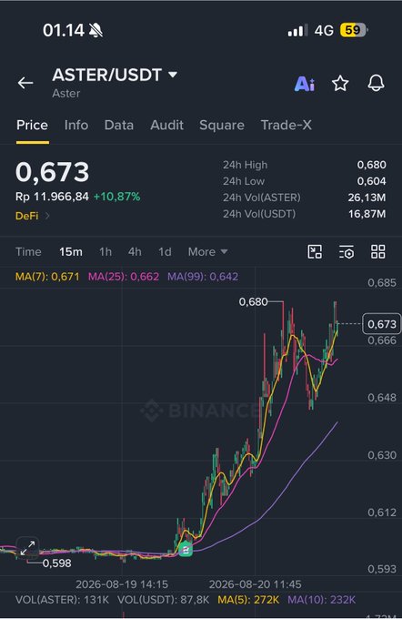
Task: Select the 4h chart interval
Action: 135,252
